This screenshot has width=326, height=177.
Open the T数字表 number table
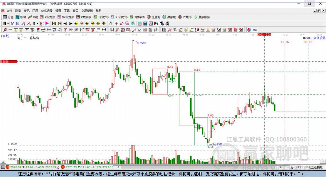pos(137,17)
